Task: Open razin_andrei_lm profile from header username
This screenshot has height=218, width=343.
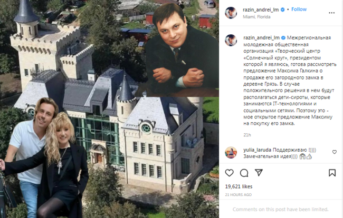Action: 261,9
